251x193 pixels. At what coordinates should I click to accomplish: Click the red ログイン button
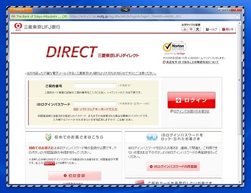tap(191, 100)
